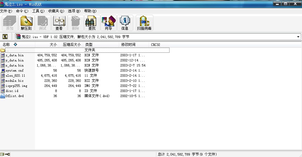Select the sles_820.11 file icon

click(x=3, y=76)
